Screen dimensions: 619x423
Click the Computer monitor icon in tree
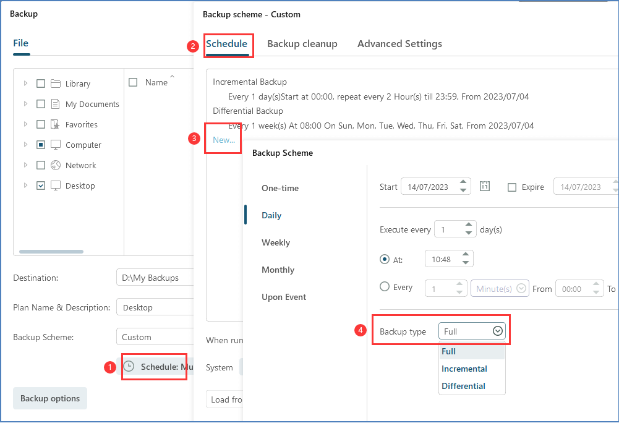click(x=56, y=145)
